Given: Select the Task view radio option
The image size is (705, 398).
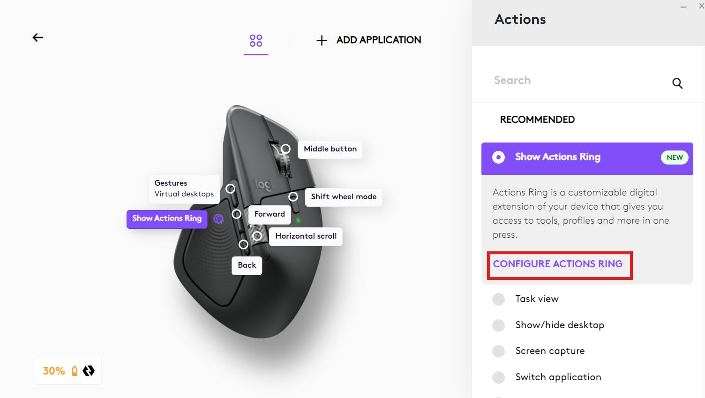Looking at the screenshot, I should coord(499,299).
